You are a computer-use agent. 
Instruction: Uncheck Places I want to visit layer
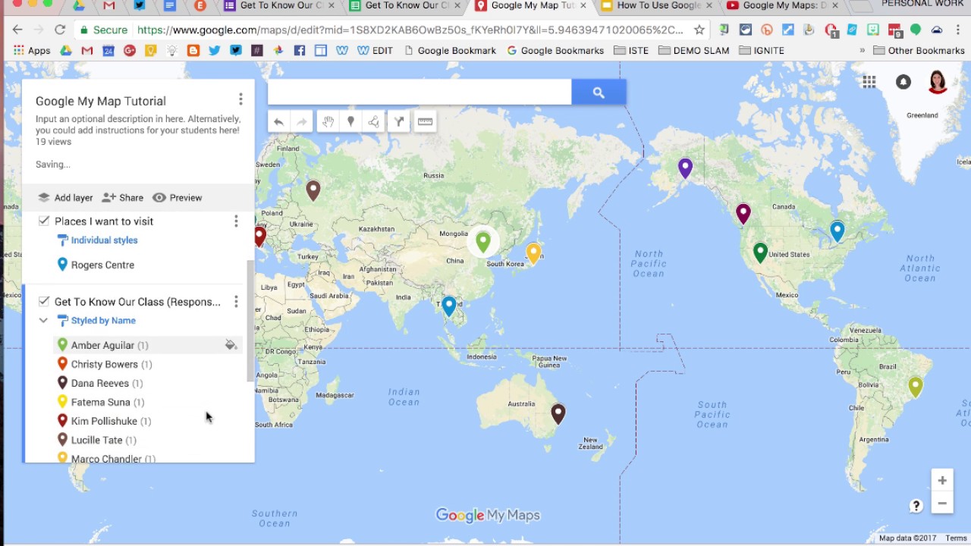point(44,221)
